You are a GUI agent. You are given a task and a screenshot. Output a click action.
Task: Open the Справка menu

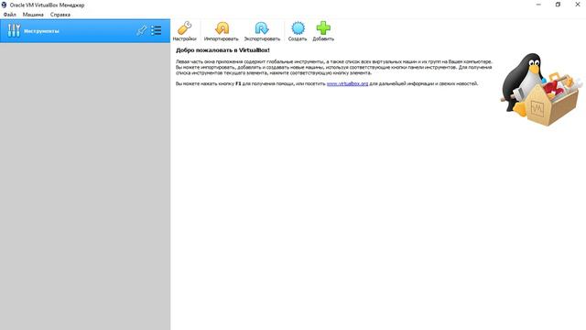tap(60, 15)
